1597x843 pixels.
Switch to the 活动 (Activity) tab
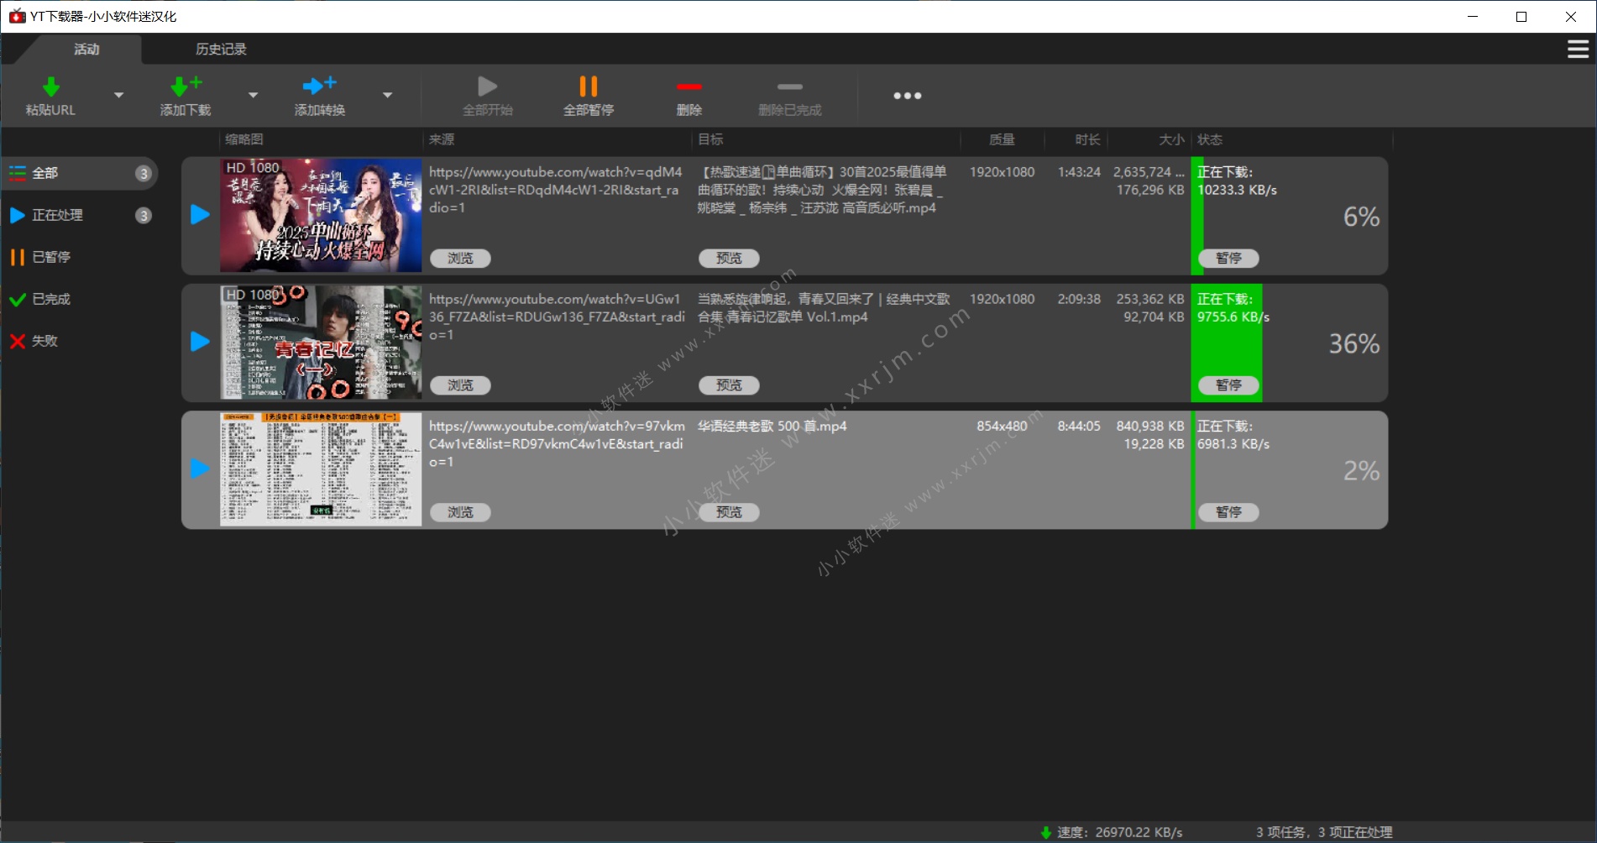pos(87,49)
